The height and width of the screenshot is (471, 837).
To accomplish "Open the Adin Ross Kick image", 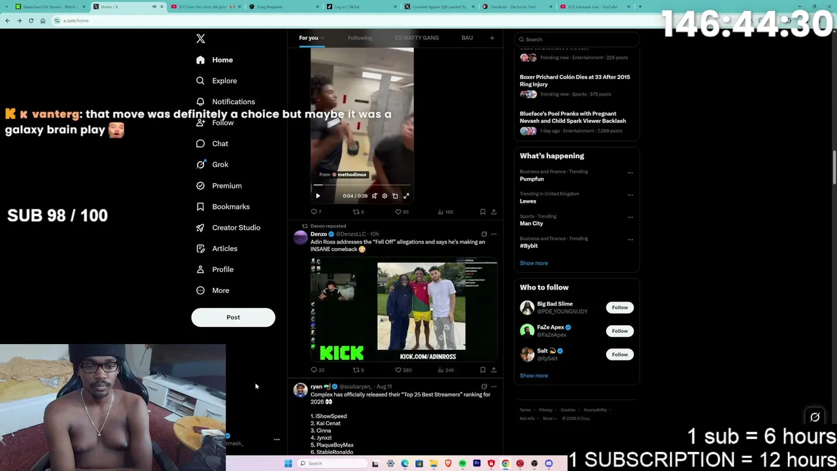I will 403,309.
